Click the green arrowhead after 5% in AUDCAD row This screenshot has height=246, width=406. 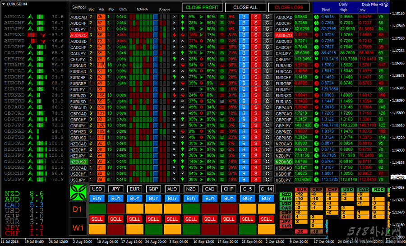(x=202, y=17)
